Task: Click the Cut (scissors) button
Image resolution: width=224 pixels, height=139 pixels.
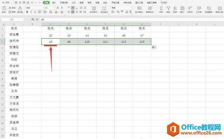Action: pos(12,8)
